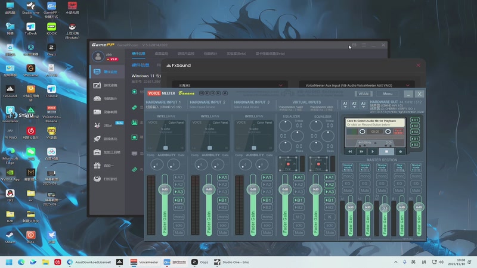The image size is (477, 268).
Task: Click the IntelliPan pad of Hardware Input 2
Action: (x=210, y=135)
